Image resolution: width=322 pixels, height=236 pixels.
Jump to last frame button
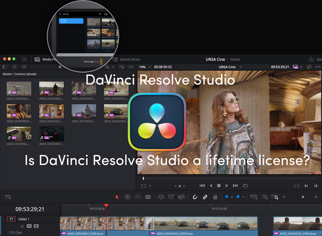pyautogui.click(x=235, y=186)
